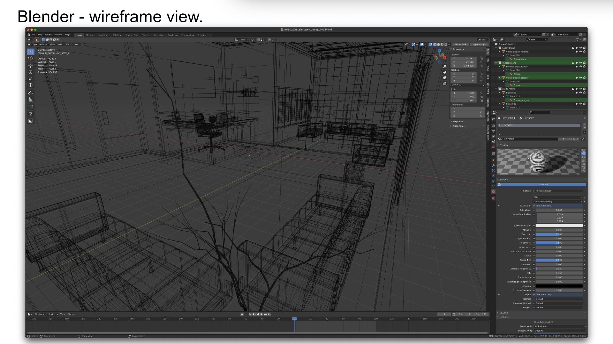Click the Subsurface Color white swatch

pyautogui.click(x=559, y=226)
